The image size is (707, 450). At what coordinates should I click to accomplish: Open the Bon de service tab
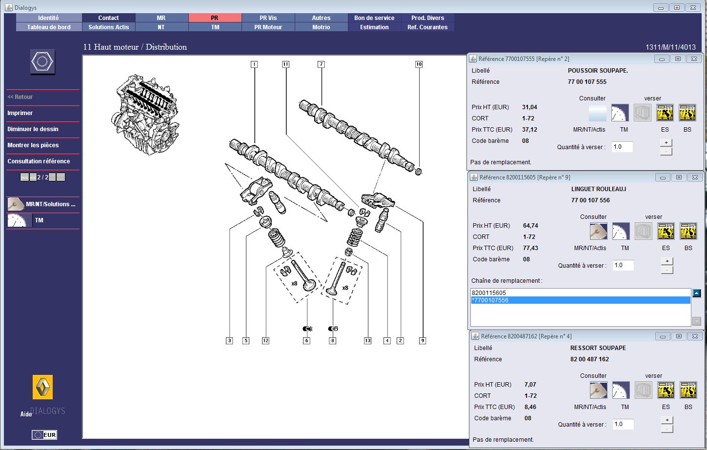coord(374,18)
